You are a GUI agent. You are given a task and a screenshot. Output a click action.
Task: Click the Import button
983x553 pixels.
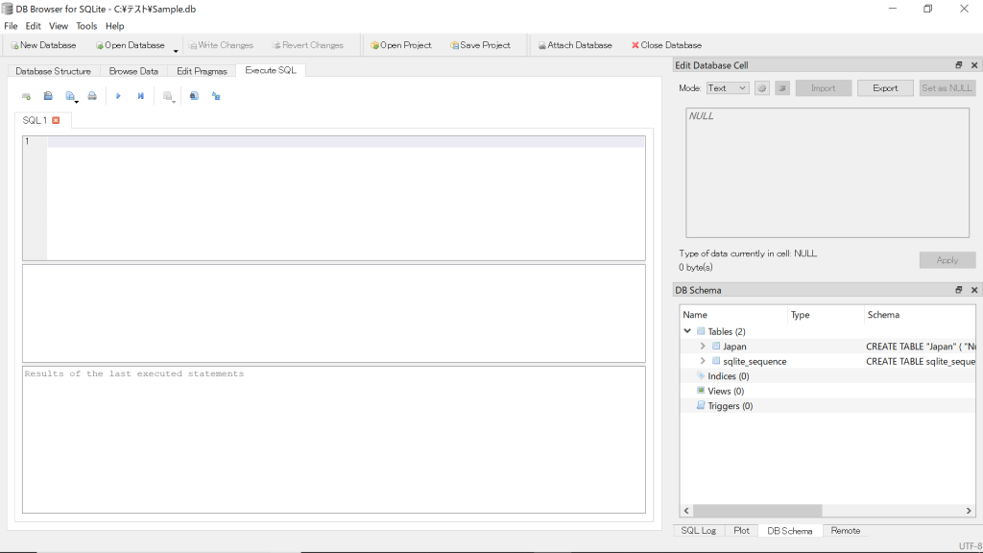pyautogui.click(x=823, y=88)
